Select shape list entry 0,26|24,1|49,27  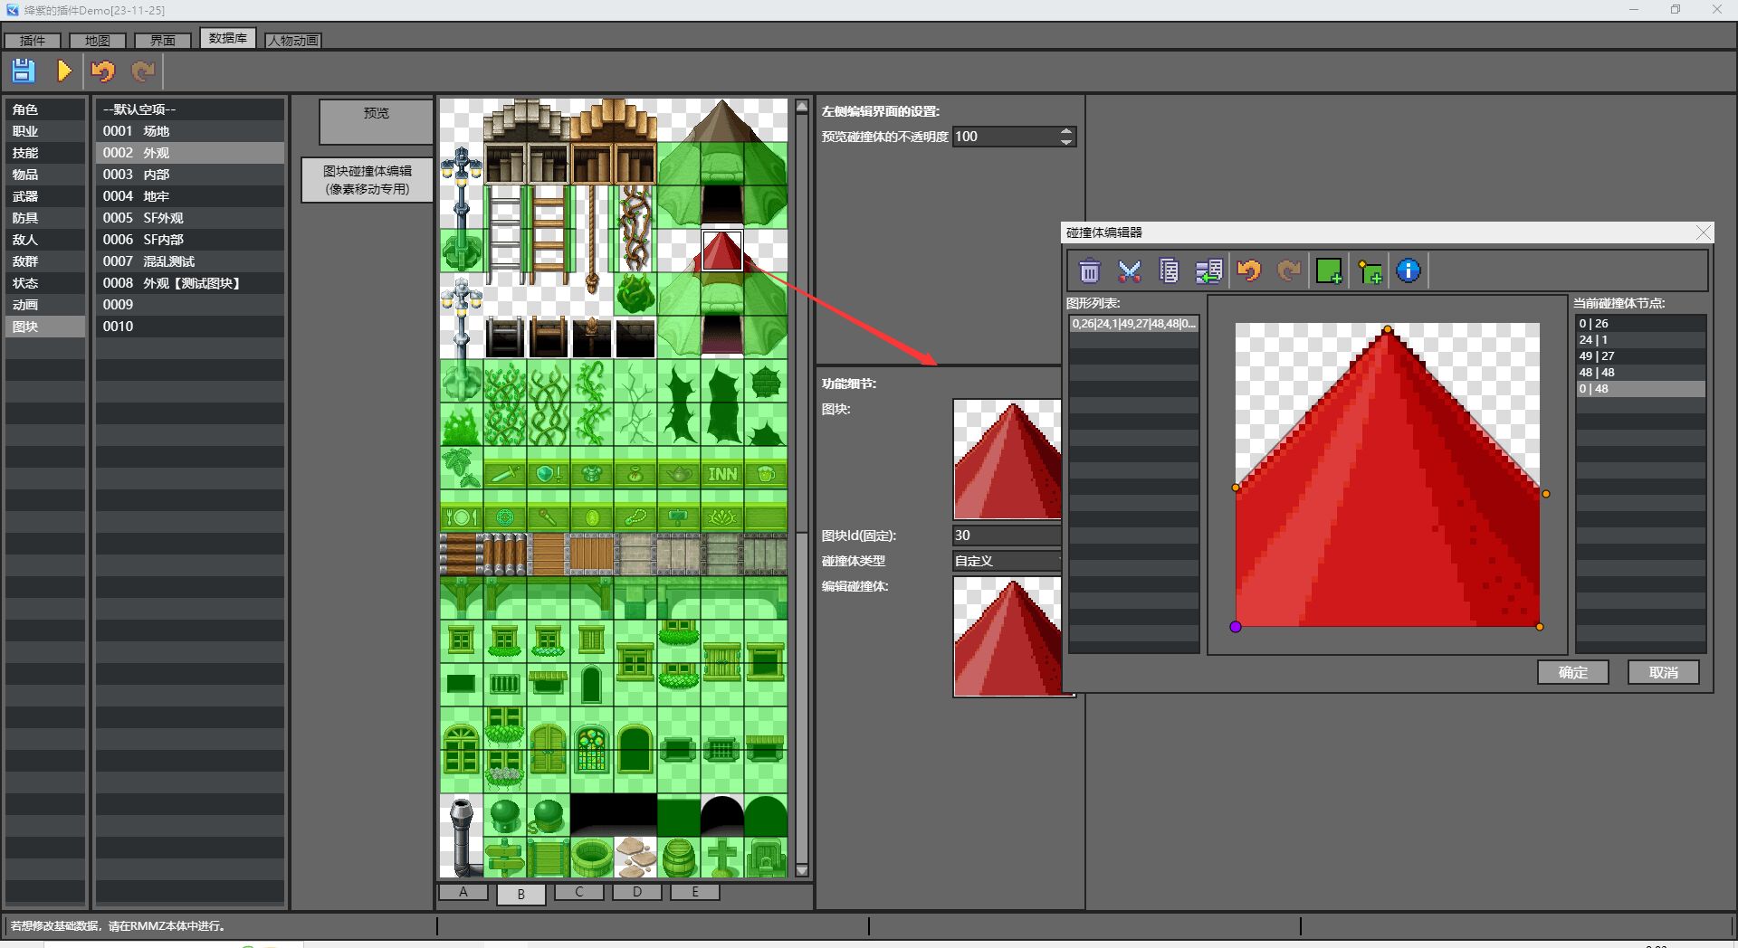click(x=1133, y=324)
